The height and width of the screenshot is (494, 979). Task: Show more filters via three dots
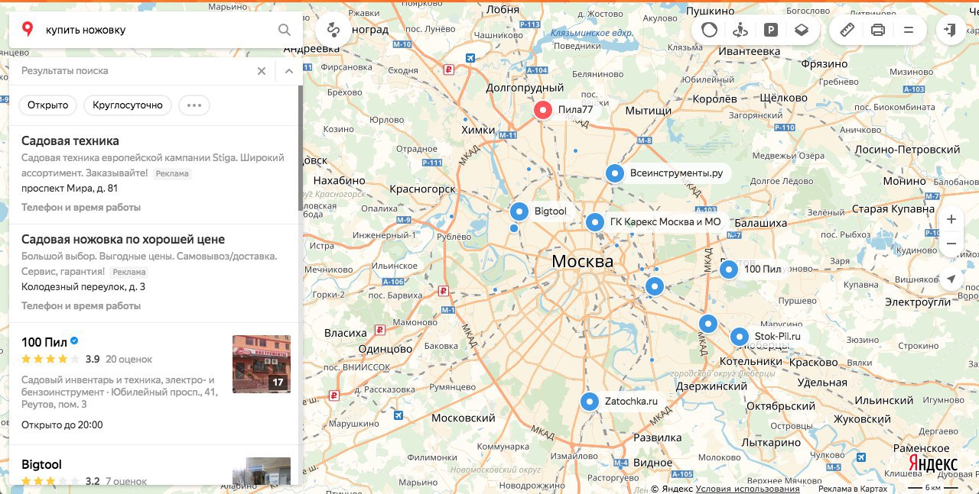pyautogui.click(x=194, y=105)
